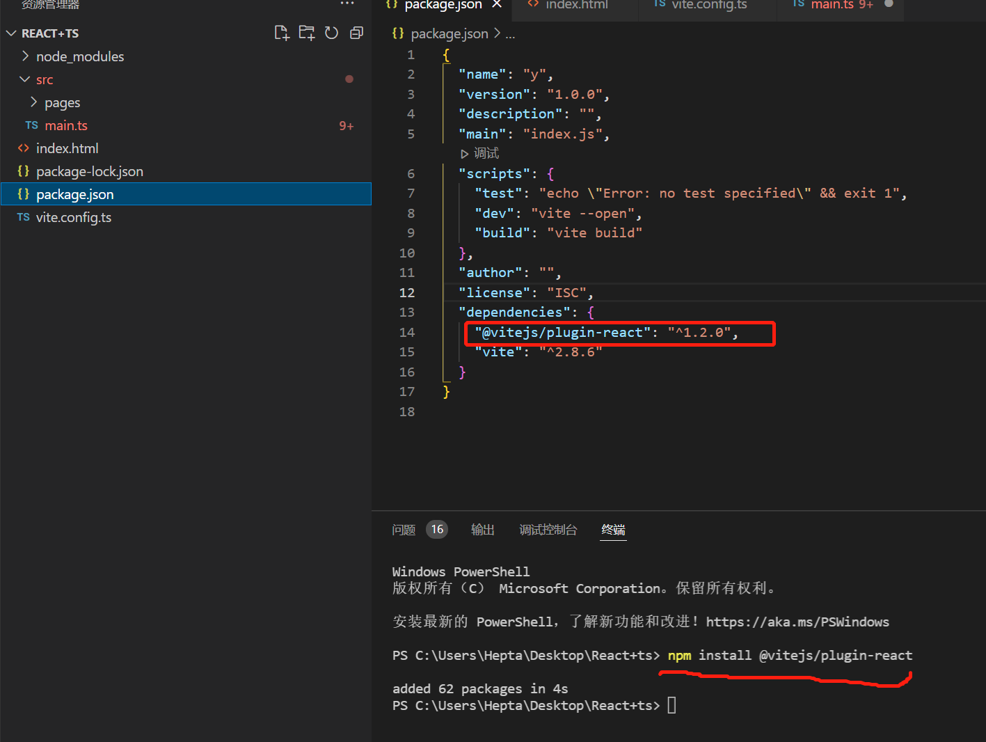This screenshot has height=742, width=986.
Task: Switch to the main.ts editor tab
Action: pos(832,5)
